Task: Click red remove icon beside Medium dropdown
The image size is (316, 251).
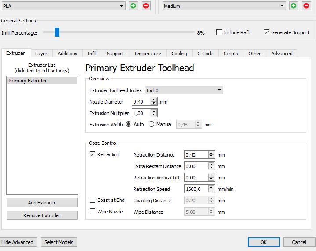Action: pos(306,6)
